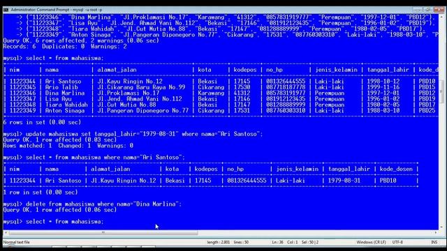Image resolution: width=447 pixels, height=251 pixels.
Task: Click the 'Records: 6 Duplicates: 0' line
Action: tap(65, 47)
